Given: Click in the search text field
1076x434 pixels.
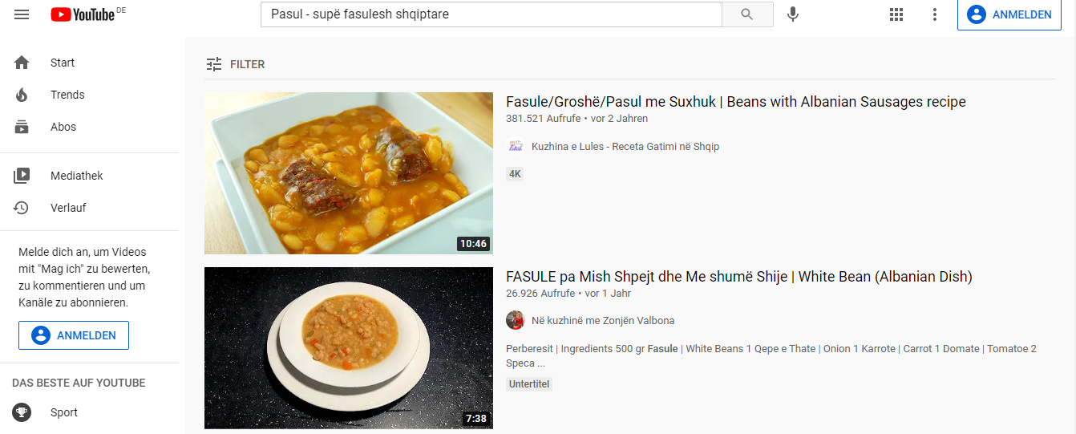Looking at the screenshot, I should pyautogui.click(x=491, y=14).
